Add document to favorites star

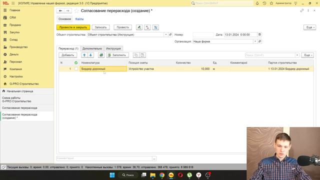pos(76,11)
